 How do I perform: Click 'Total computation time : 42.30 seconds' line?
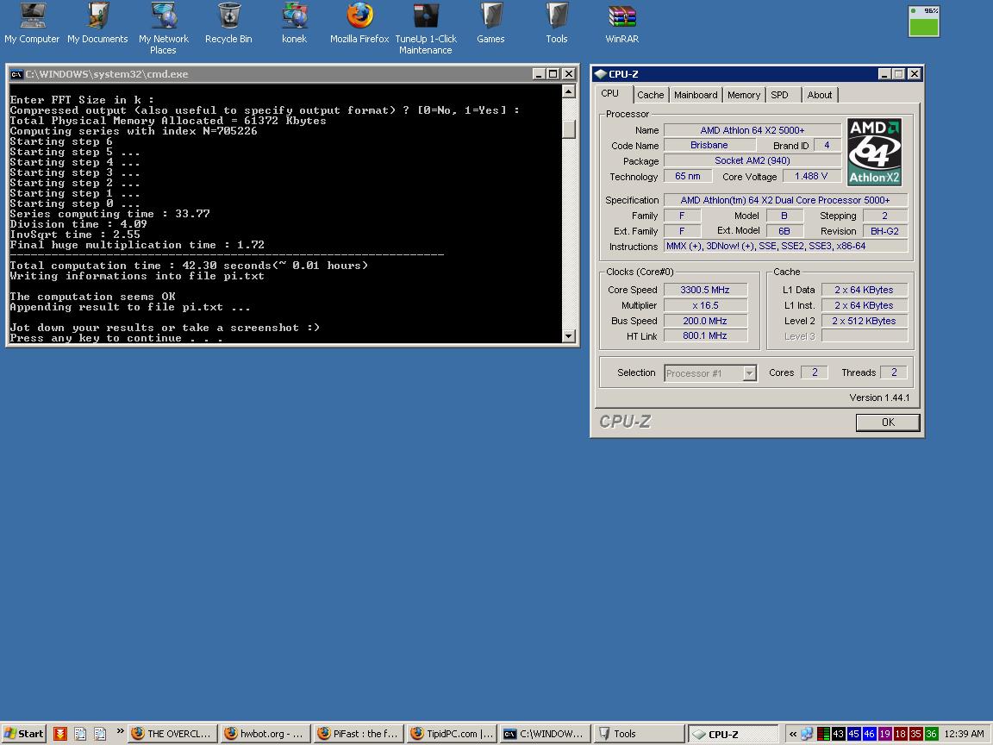pos(189,266)
